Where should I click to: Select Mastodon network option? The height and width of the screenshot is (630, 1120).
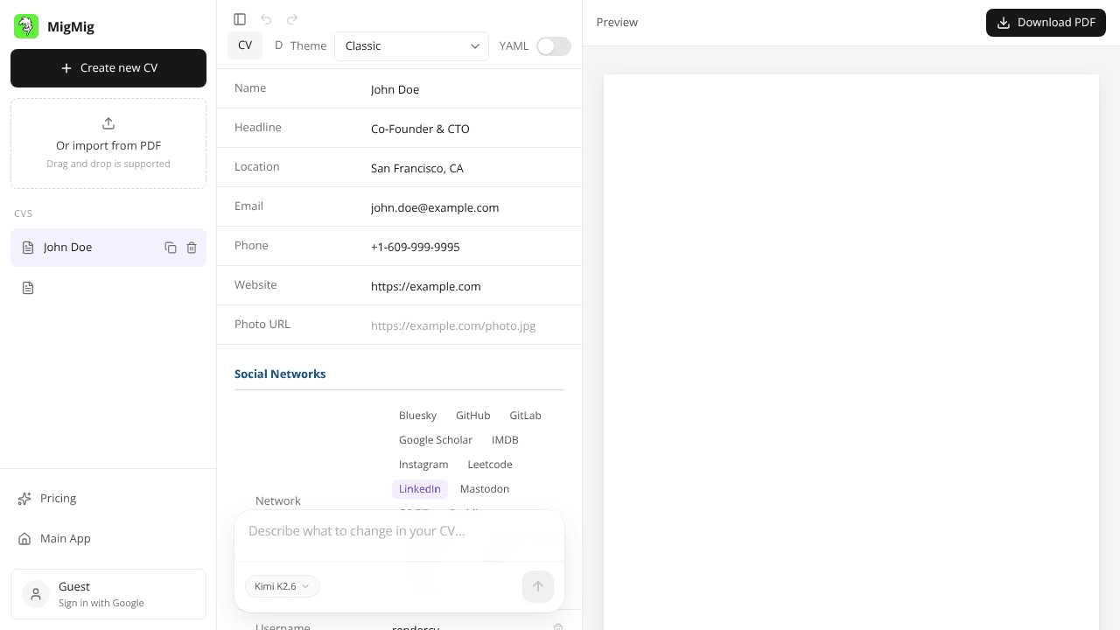coord(485,489)
